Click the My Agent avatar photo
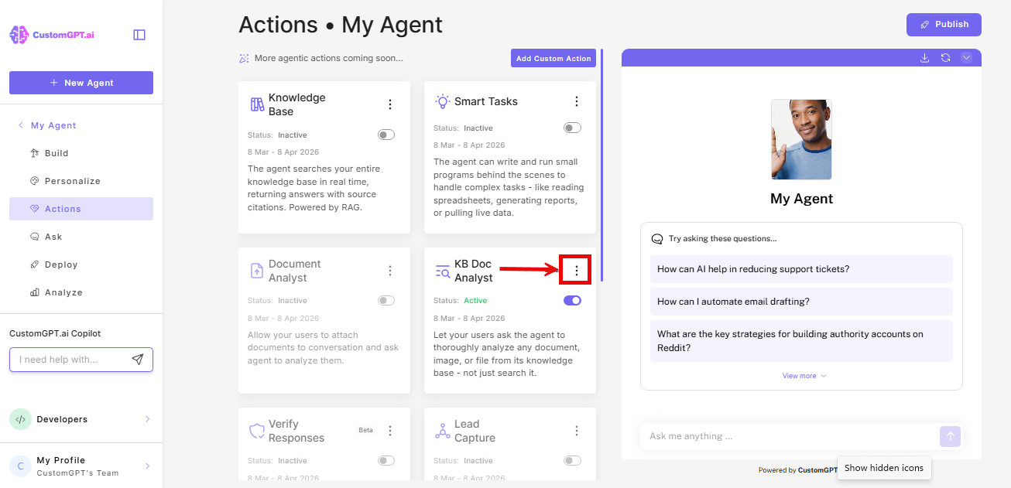The width and height of the screenshot is (1011, 488). click(x=801, y=139)
